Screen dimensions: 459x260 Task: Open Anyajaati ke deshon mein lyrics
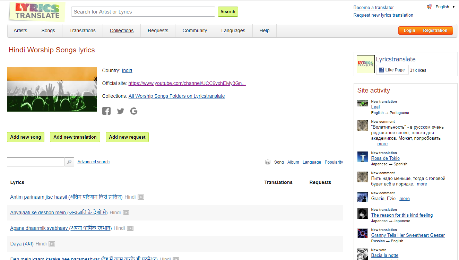coord(59,213)
